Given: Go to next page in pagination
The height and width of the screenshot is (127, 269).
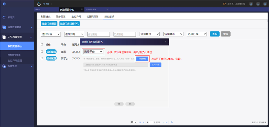Looking at the screenshot, I should pyautogui.click(x=163, y=122).
